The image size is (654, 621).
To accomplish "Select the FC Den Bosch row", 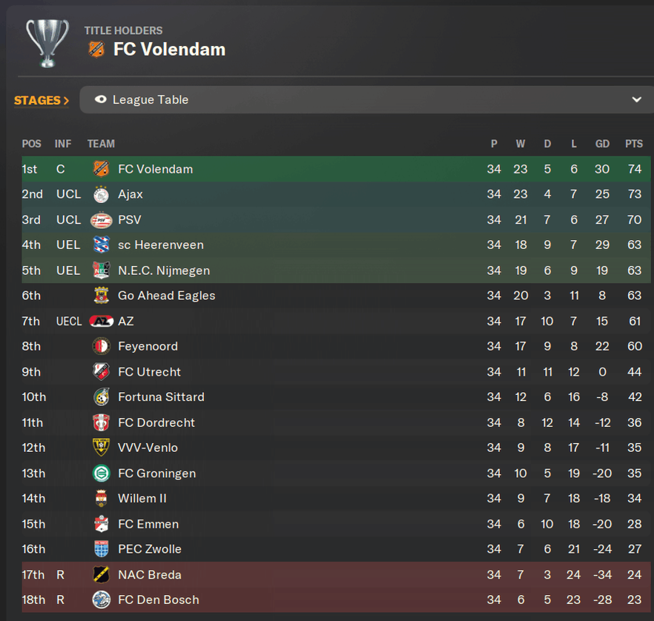I will pyautogui.click(x=336, y=600).
